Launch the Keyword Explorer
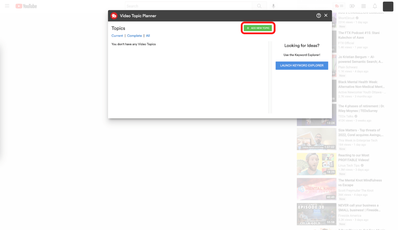 coord(302,65)
